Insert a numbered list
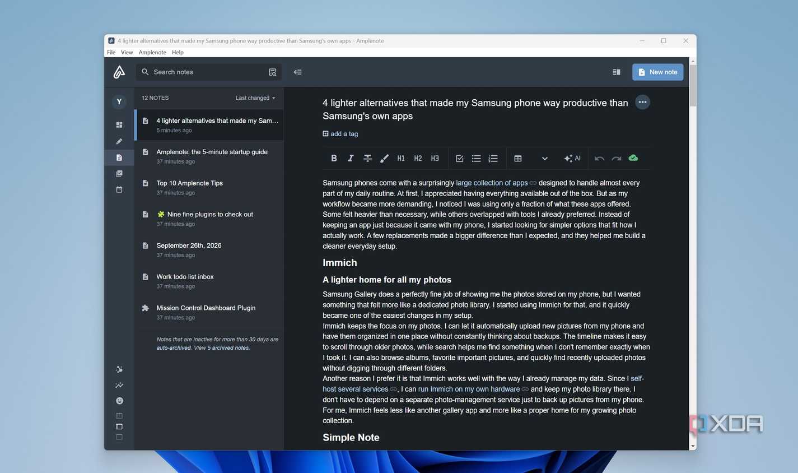This screenshot has width=798, height=473. (x=493, y=158)
